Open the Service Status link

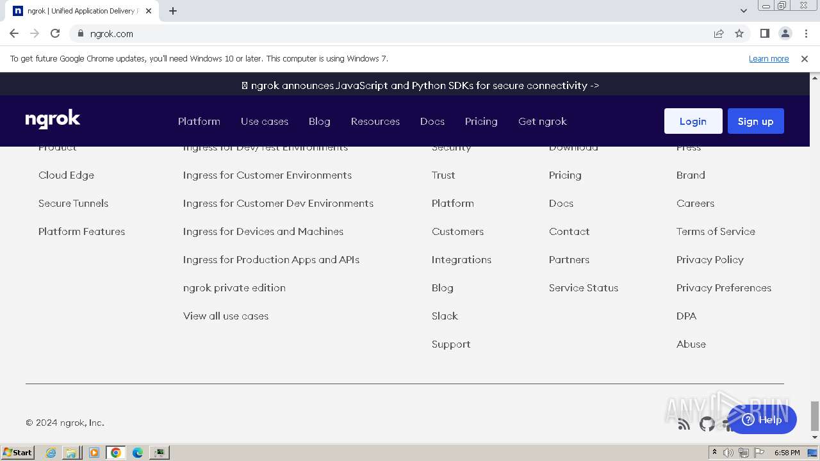click(x=584, y=287)
